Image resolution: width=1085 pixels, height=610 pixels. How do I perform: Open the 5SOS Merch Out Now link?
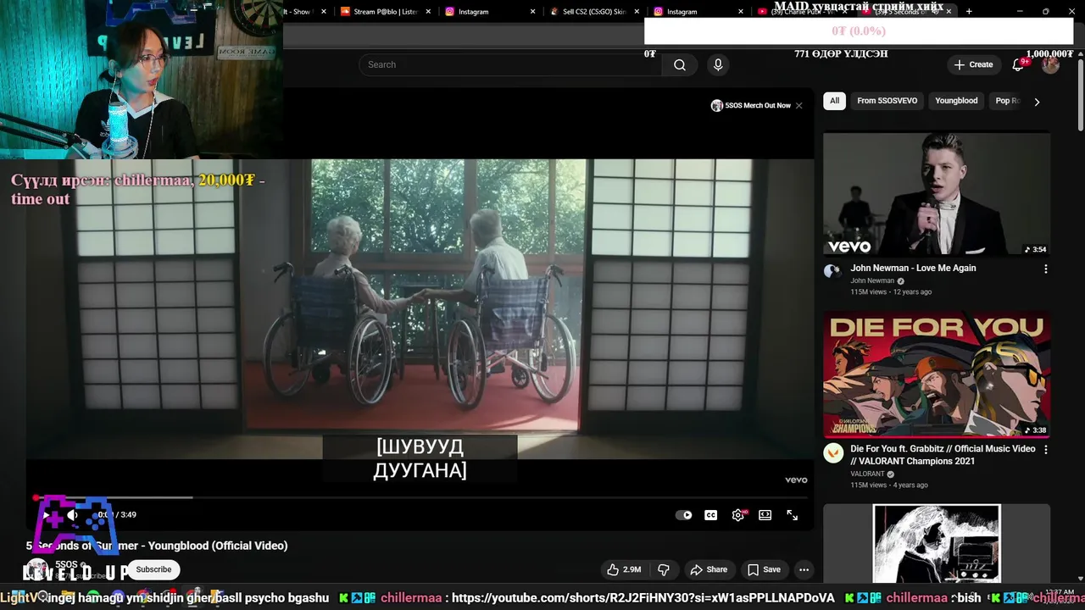point(751,106)
